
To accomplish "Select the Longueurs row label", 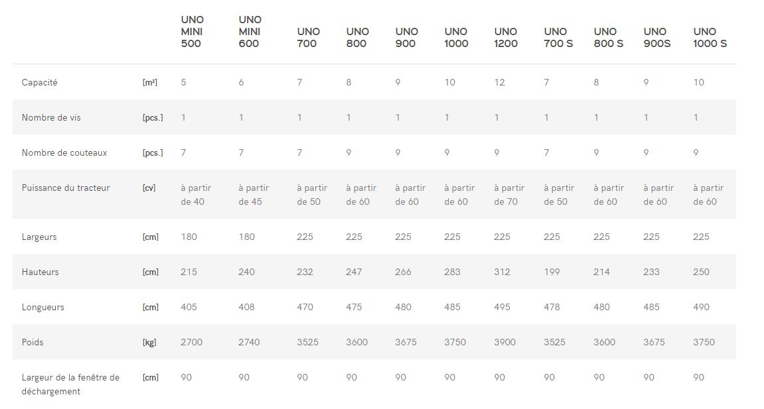I will pos(44,308).
